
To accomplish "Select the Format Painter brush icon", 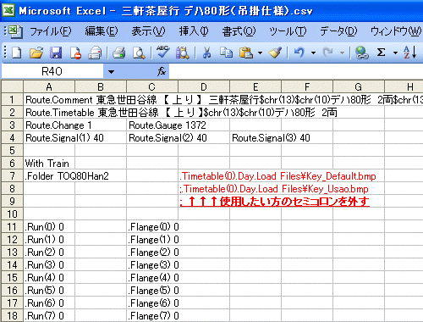I will 275,53.
